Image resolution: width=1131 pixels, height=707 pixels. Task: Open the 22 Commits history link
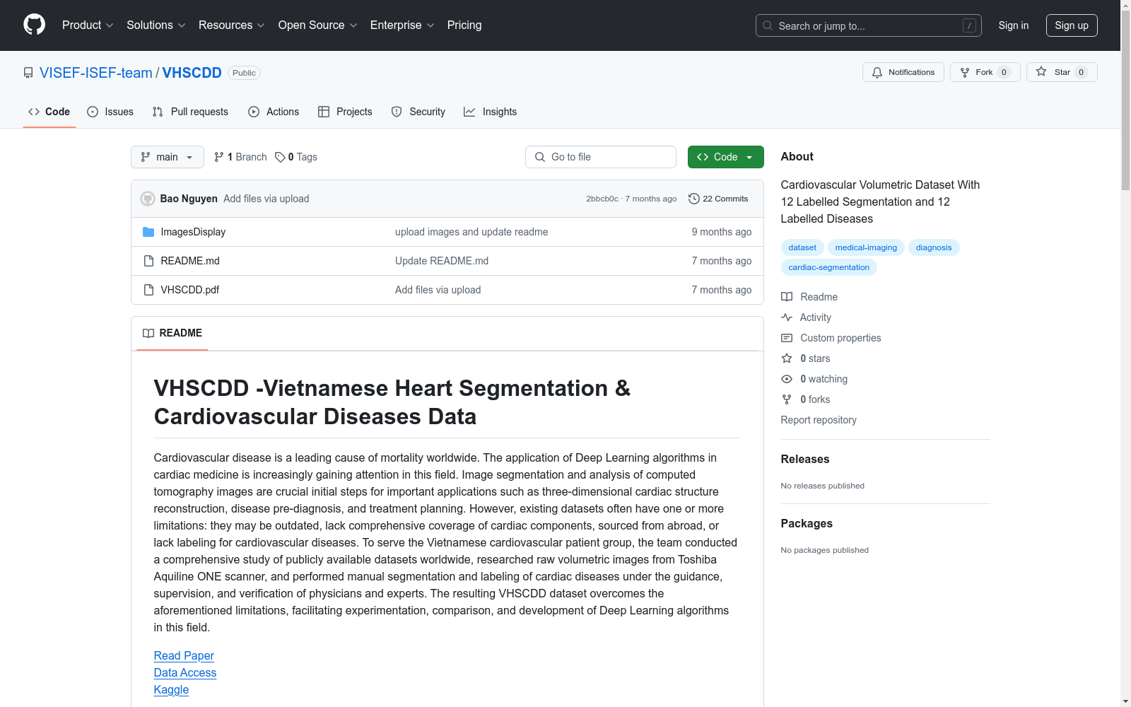click(718, 199)
